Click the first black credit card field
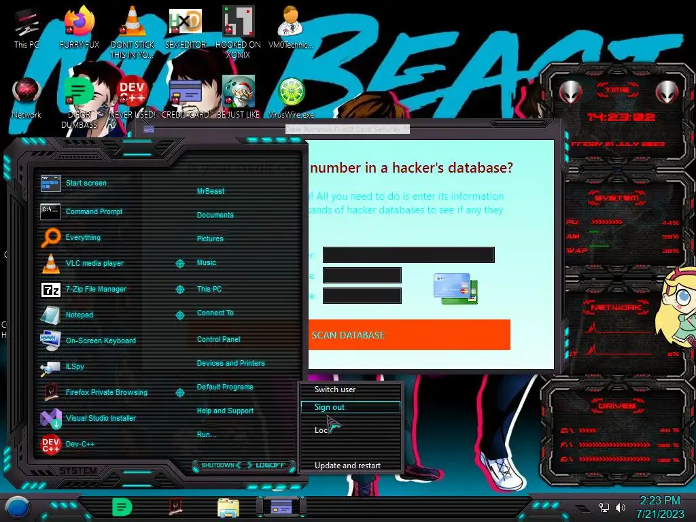696x522 pixels. pyautogui.click(x=408, y=255)
